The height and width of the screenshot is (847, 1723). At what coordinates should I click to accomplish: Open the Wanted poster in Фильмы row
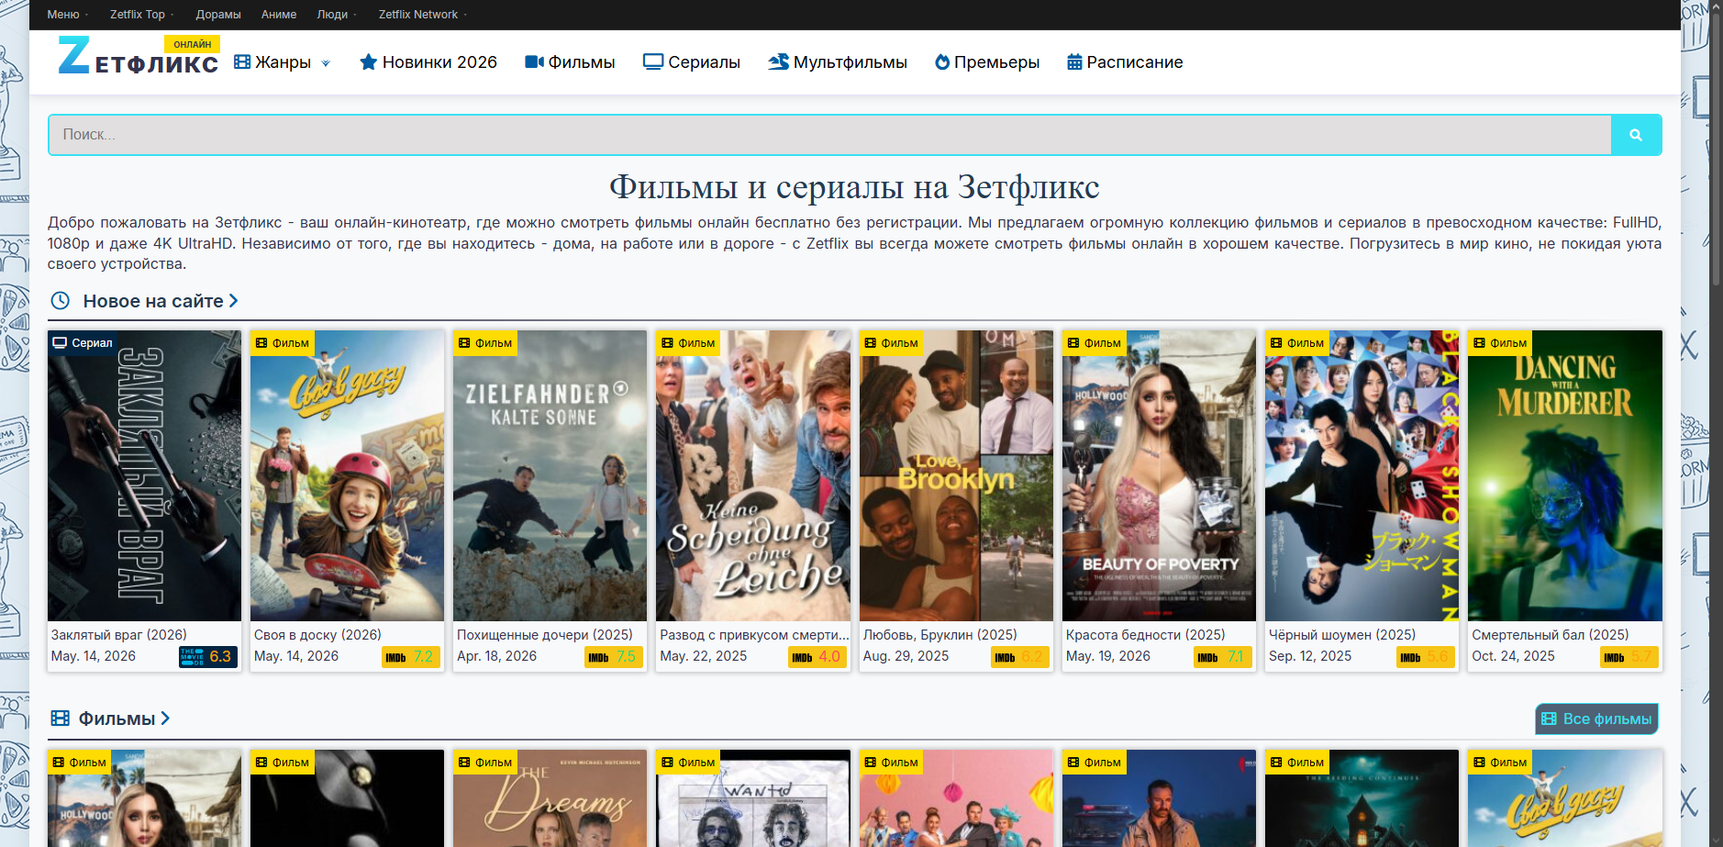coord(753,798)
